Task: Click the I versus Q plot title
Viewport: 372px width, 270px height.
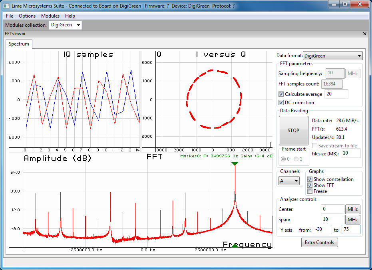Action: [221, 55]
